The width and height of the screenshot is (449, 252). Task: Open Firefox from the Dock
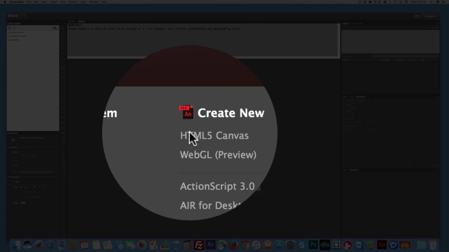(x=233, y=245)
